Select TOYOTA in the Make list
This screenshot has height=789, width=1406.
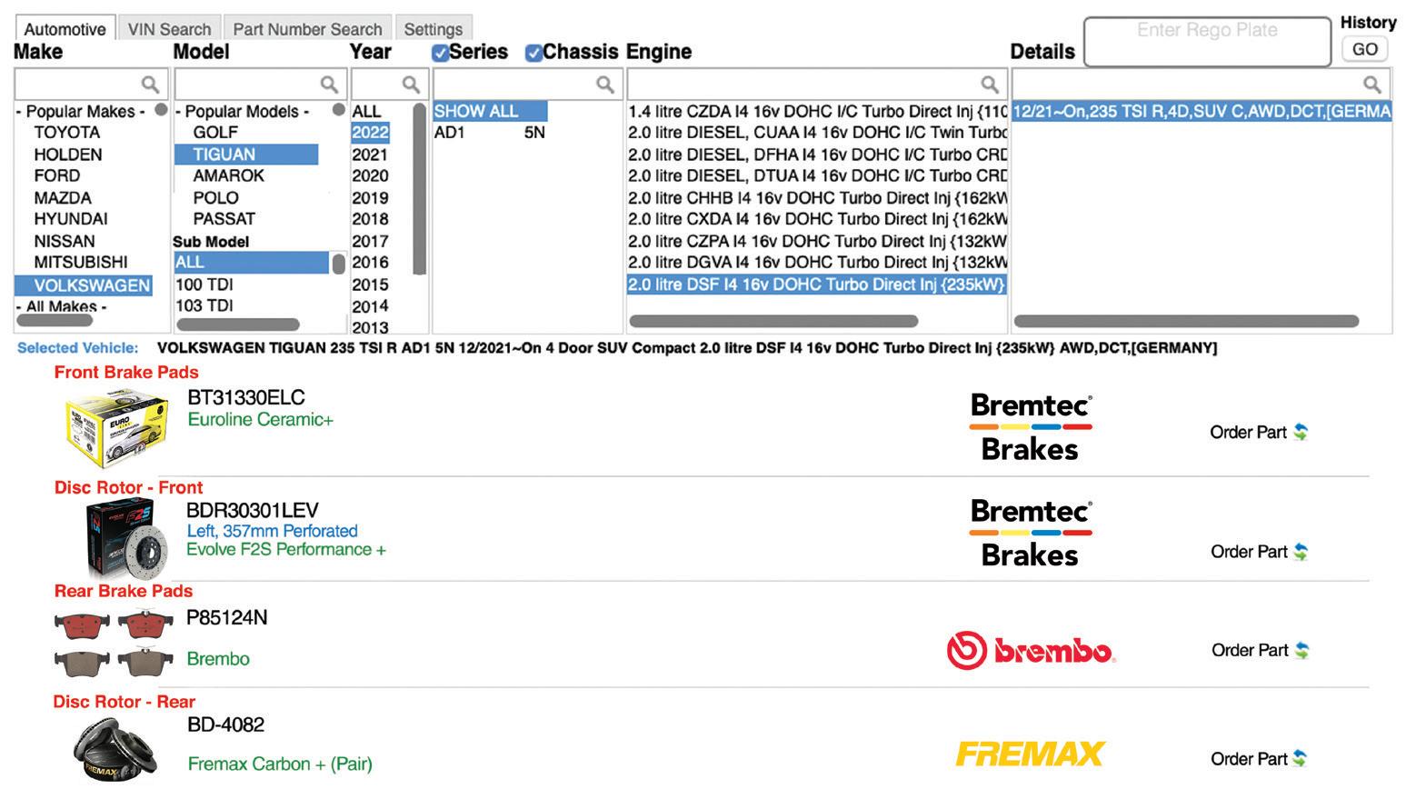(x=67, y=133)
